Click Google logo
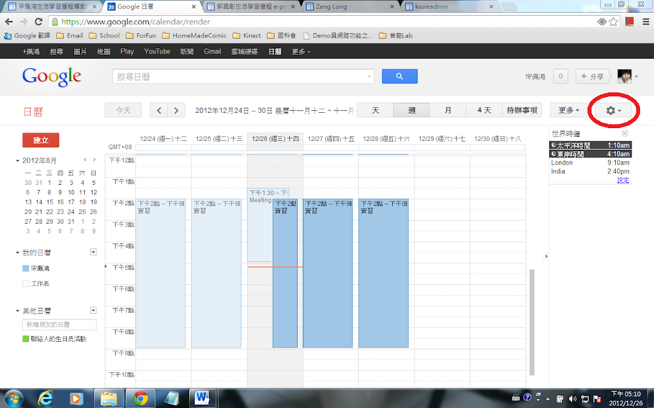 [52, 76]
